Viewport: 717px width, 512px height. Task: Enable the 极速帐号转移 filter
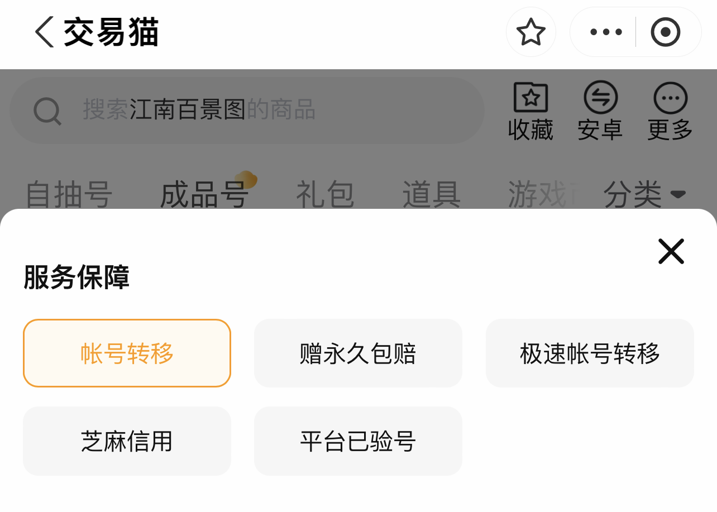[590, 353]
